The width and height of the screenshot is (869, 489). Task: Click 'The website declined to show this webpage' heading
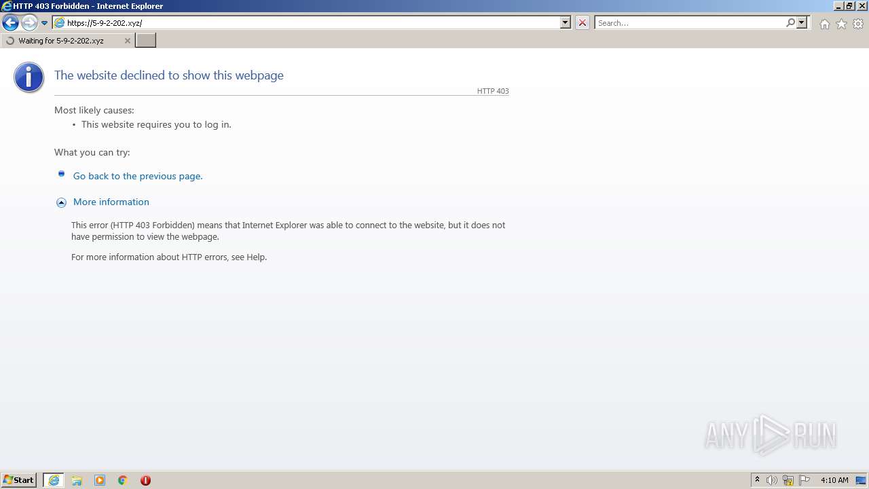pos(169,75)
